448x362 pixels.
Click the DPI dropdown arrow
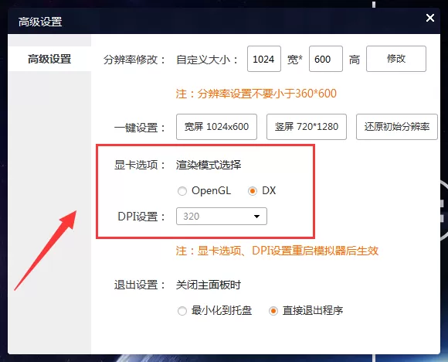click(x=256, y=217)
